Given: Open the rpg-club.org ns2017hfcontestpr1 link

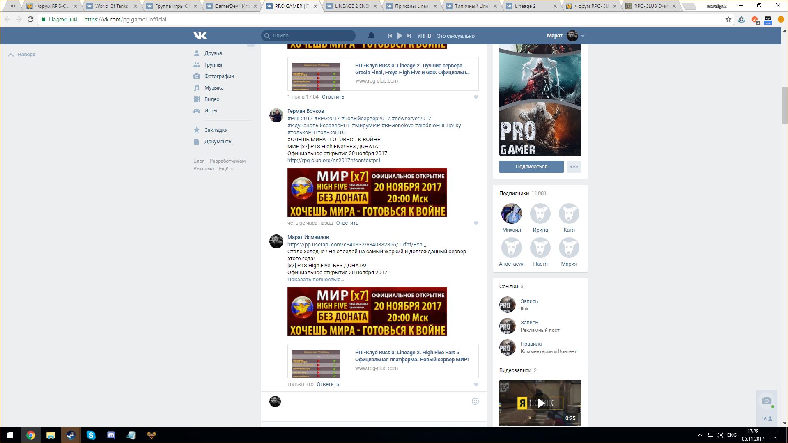Looking at the screenshot, I should (x=334, y=161).
